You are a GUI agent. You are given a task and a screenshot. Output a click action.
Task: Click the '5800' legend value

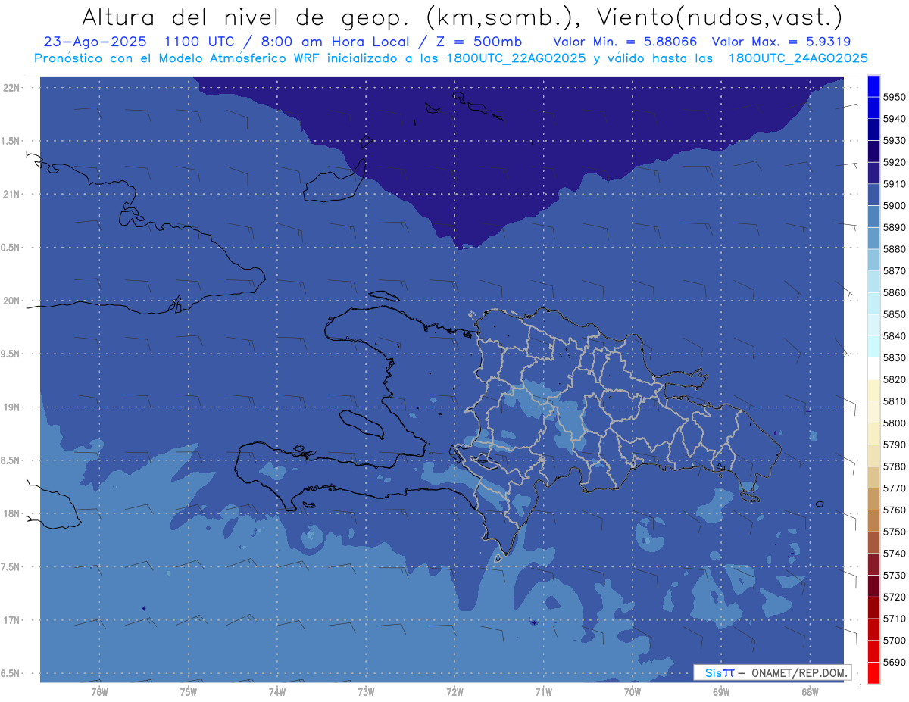(895, 423)
